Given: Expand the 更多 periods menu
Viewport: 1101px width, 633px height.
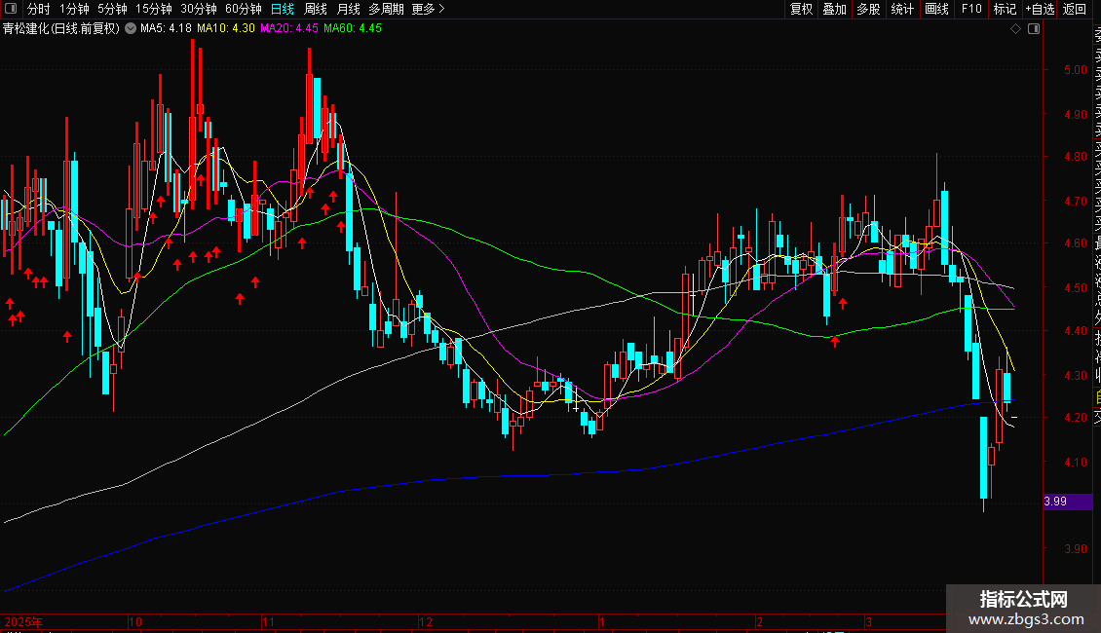Looking at the screenshot, I should 429,9.
